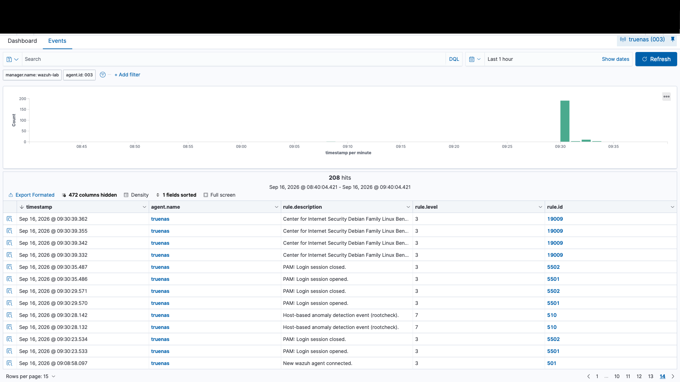Jump to results page 10
Image resolution: width=680 pixels, height=382 pixels.
(x=617, y=376)
